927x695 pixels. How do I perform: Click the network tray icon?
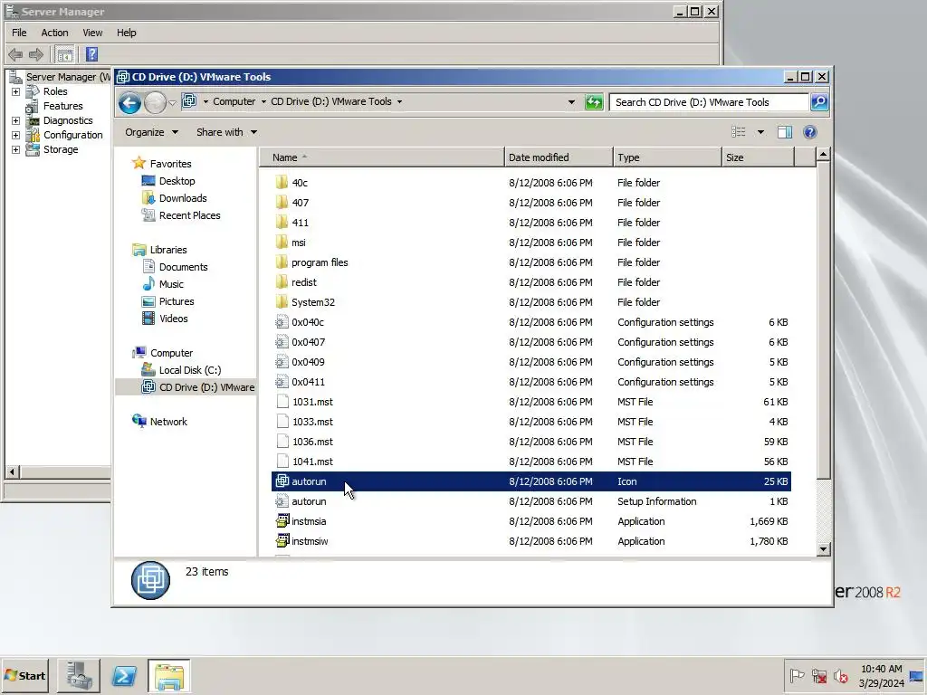tap(818, 675)
